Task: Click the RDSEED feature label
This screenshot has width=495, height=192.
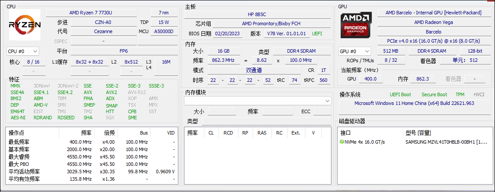Action: click(x=66, y=118)
